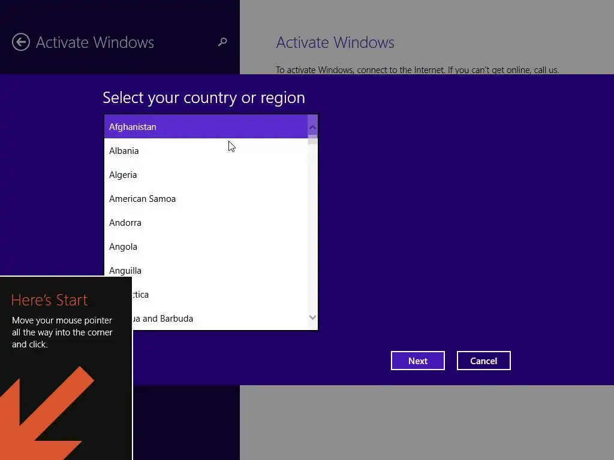The width and height of the screenshot is (614, 460).
Task: Pick Algeria as the country
Action: (206, 174)
